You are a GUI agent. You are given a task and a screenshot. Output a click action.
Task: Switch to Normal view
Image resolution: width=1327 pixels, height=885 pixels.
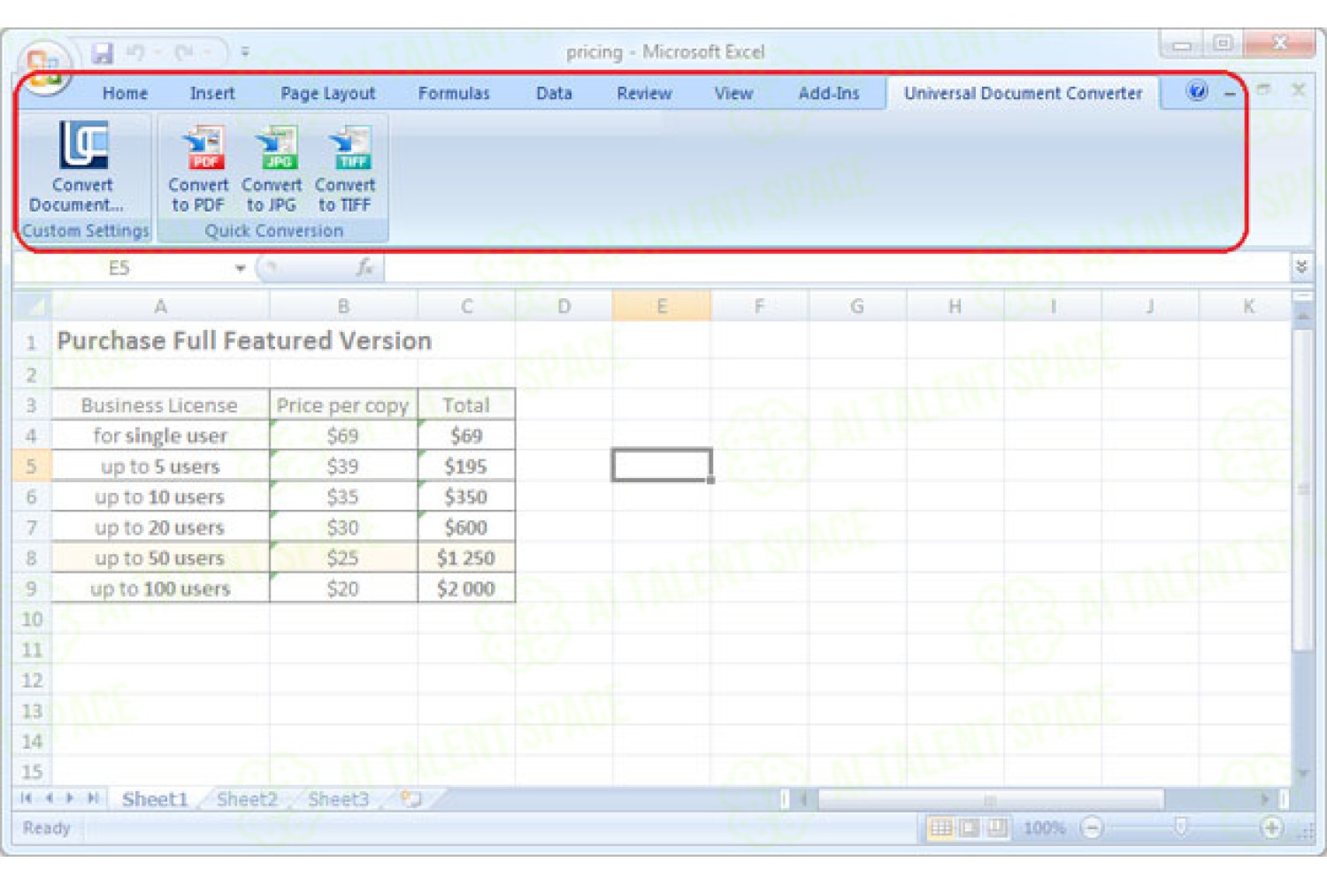[941, 827]
